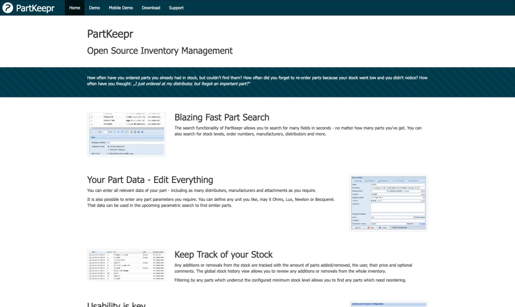The height and width of the screenshot is (307, 515).
Task: Navigate to the Download page
Action: click(151, 8)
